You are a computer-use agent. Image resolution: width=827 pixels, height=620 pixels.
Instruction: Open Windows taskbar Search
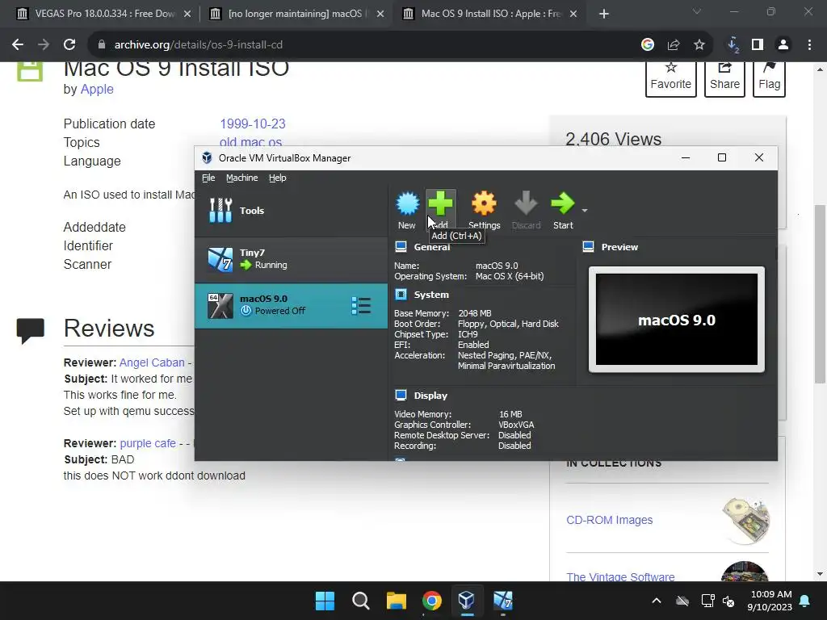coord(361,601)
